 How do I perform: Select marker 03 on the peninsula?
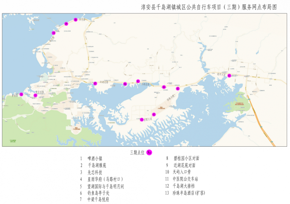(x=154, y=114)
